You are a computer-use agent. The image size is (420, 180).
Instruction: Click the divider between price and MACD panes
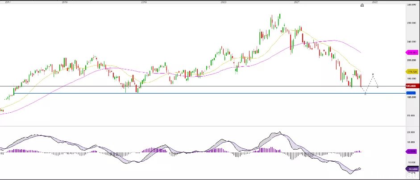pyautogui.click(x=203, y=126)
